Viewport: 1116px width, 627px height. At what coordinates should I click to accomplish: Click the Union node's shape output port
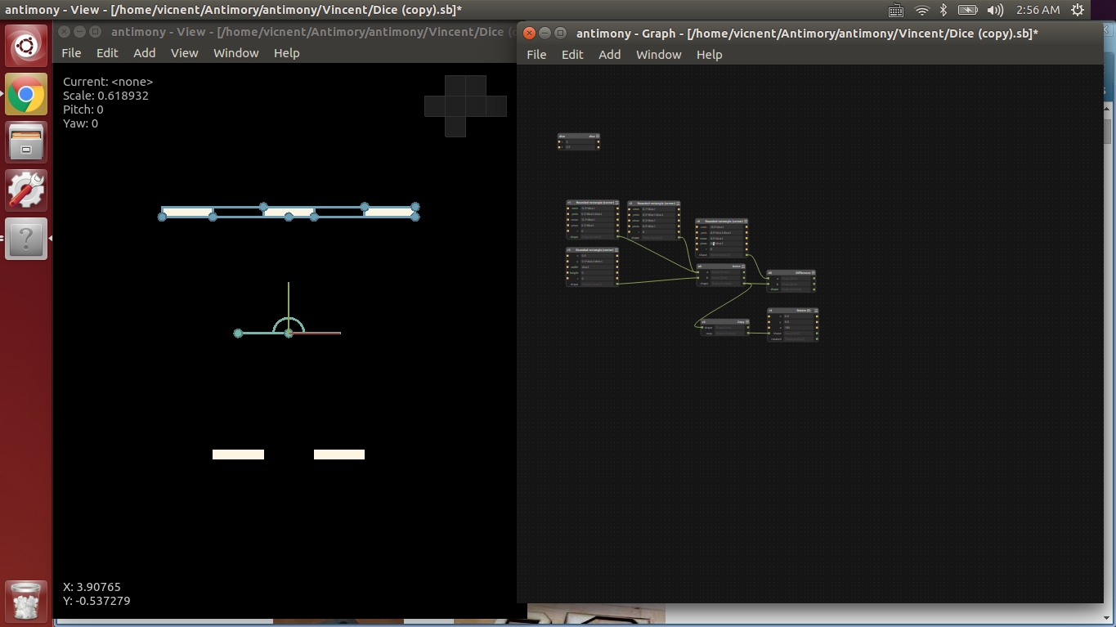[744, 284]
